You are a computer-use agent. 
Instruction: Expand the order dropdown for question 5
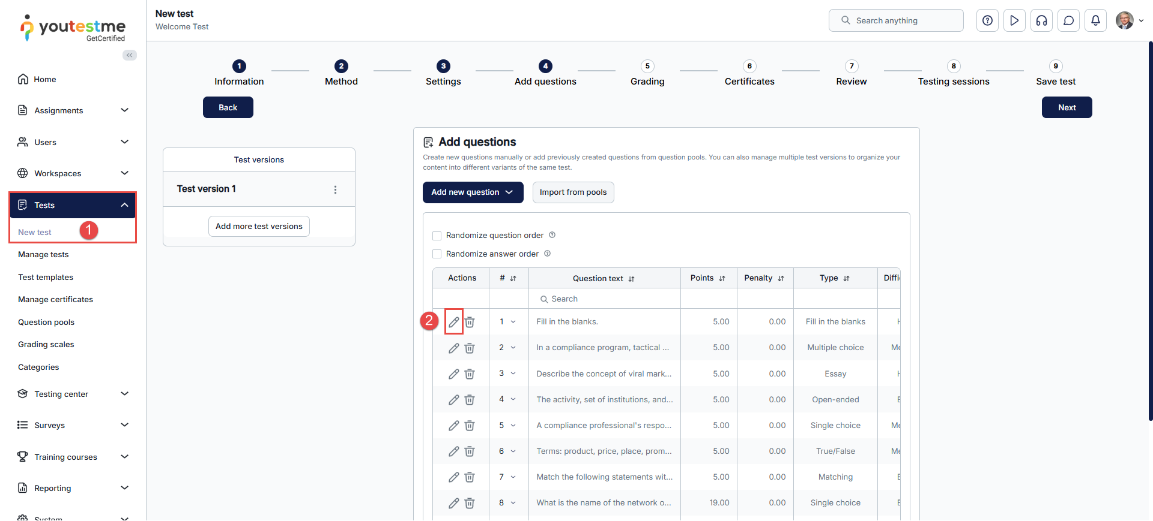point(513,426)
